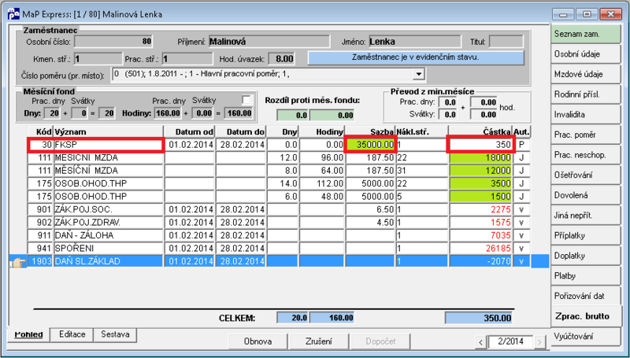Open the Příplatky section
Viewport: 630px width, 358px height.
(x=585, y=235)
